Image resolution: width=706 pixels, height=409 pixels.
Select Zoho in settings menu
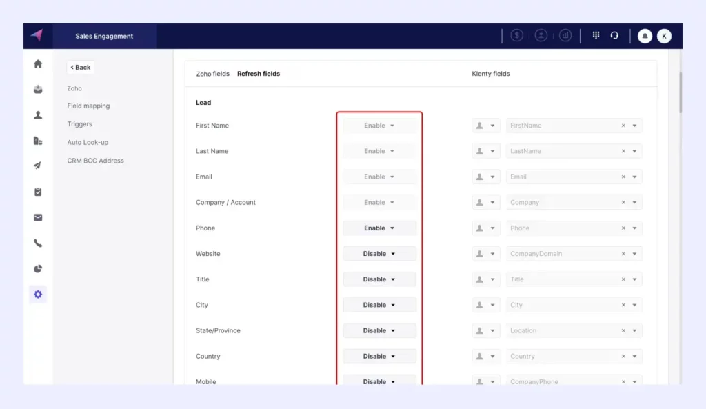(74, 89)
